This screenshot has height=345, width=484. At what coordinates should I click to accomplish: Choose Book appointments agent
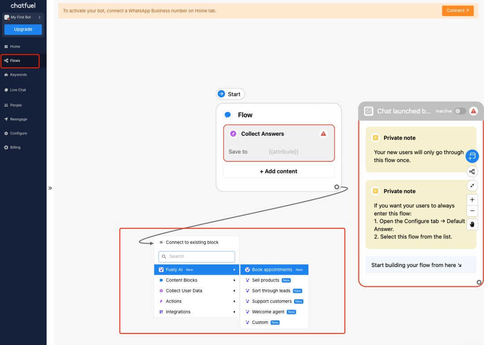point(274,270)
